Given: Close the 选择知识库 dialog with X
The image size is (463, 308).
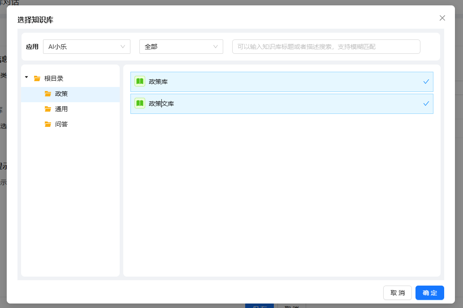Looking at the screenshot, I should [442, 18].
